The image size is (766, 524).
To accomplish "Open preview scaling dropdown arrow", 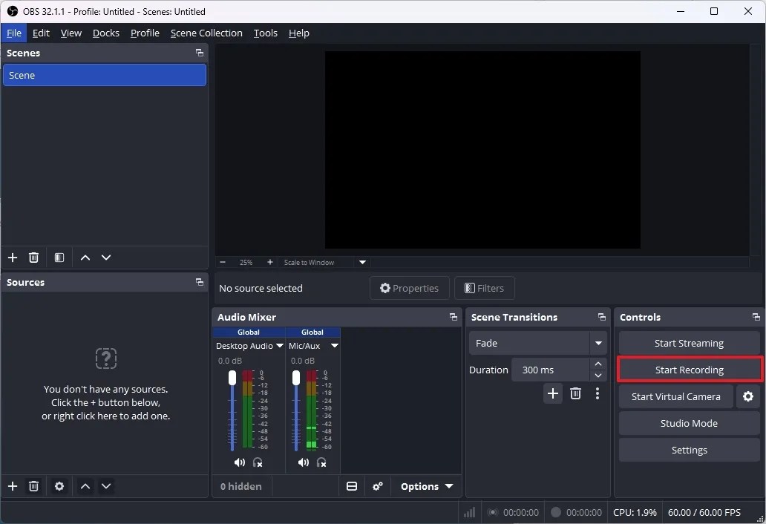I will (x=362, y=262).
